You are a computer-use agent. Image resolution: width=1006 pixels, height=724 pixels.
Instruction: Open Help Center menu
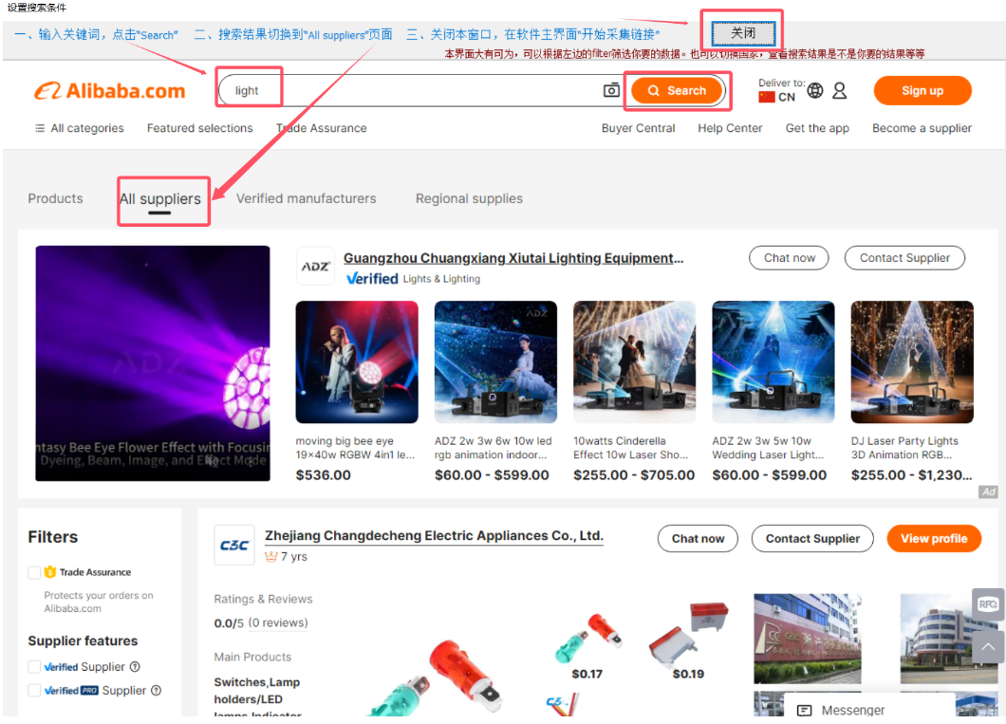[730, 128]
